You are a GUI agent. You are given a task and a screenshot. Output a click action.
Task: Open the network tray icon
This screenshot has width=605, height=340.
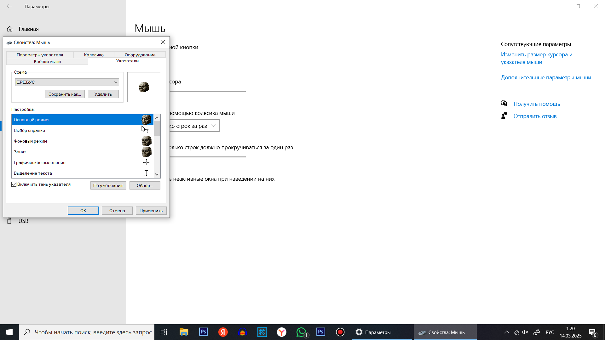point(516,332)
